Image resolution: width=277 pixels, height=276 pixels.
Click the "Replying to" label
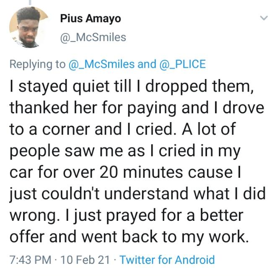tap(38, 64)
